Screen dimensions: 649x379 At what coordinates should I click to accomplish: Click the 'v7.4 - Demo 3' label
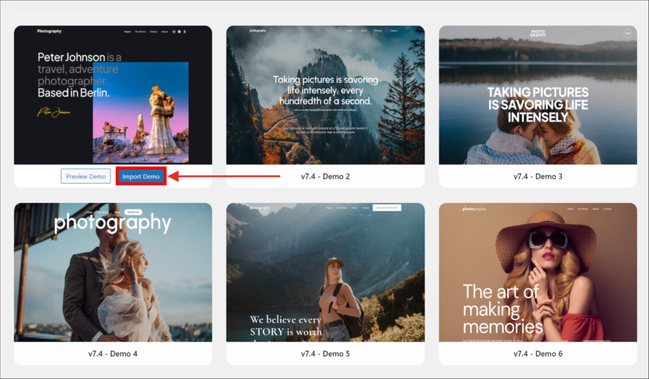(537, 176)
